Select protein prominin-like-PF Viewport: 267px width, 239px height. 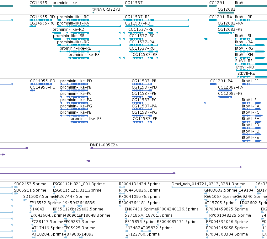pyautogui.click(x=86, y=119)
